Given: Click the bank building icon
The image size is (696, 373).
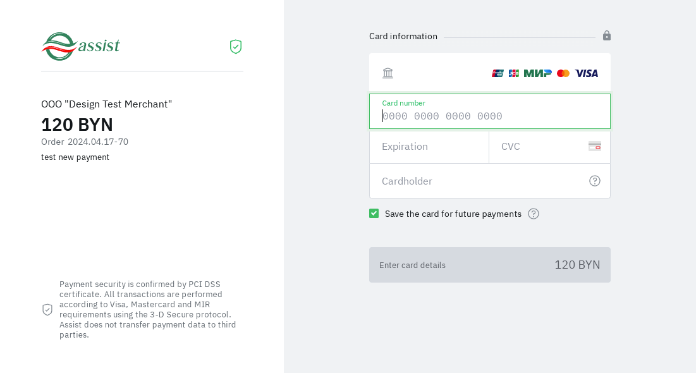Looking at the screenshot, I should click(388, 73).
